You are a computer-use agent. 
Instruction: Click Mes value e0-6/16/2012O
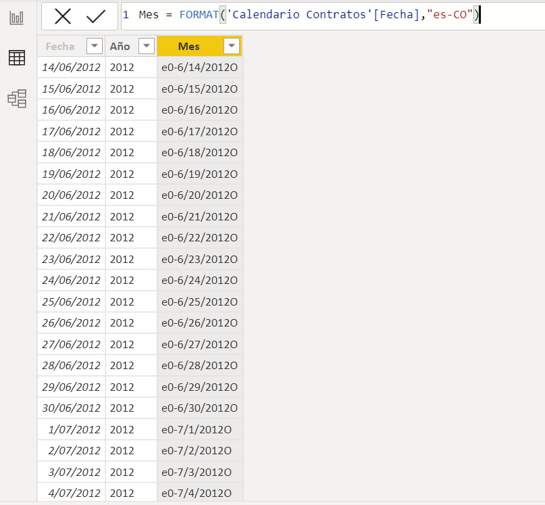coord(200,110)
